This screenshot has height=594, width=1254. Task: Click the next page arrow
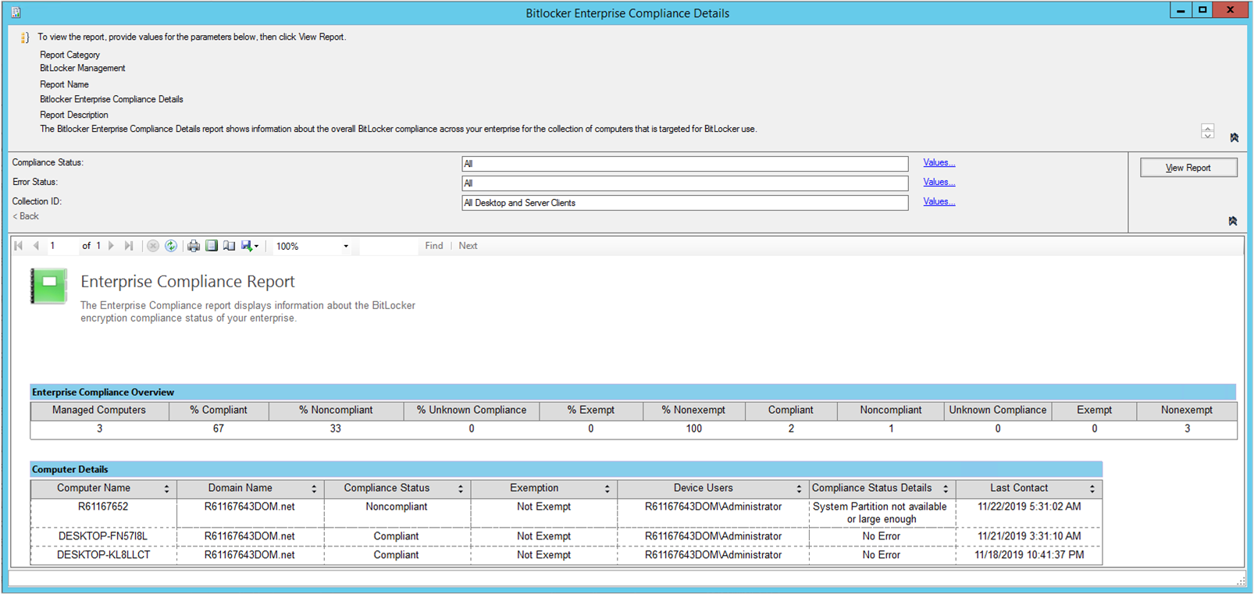112,246
